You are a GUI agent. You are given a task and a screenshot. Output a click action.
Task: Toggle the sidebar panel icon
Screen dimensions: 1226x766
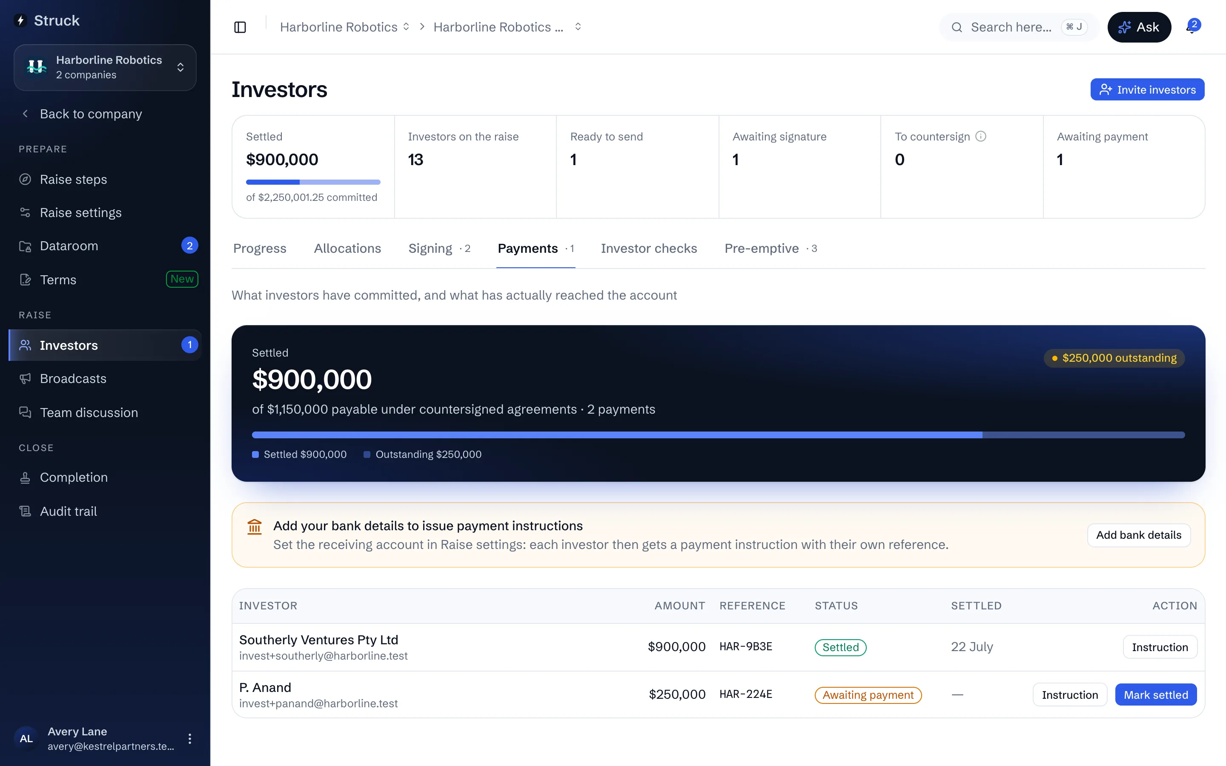pos(240,27)
